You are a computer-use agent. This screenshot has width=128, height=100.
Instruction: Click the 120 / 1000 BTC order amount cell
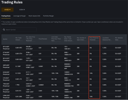tap(67, 48)
